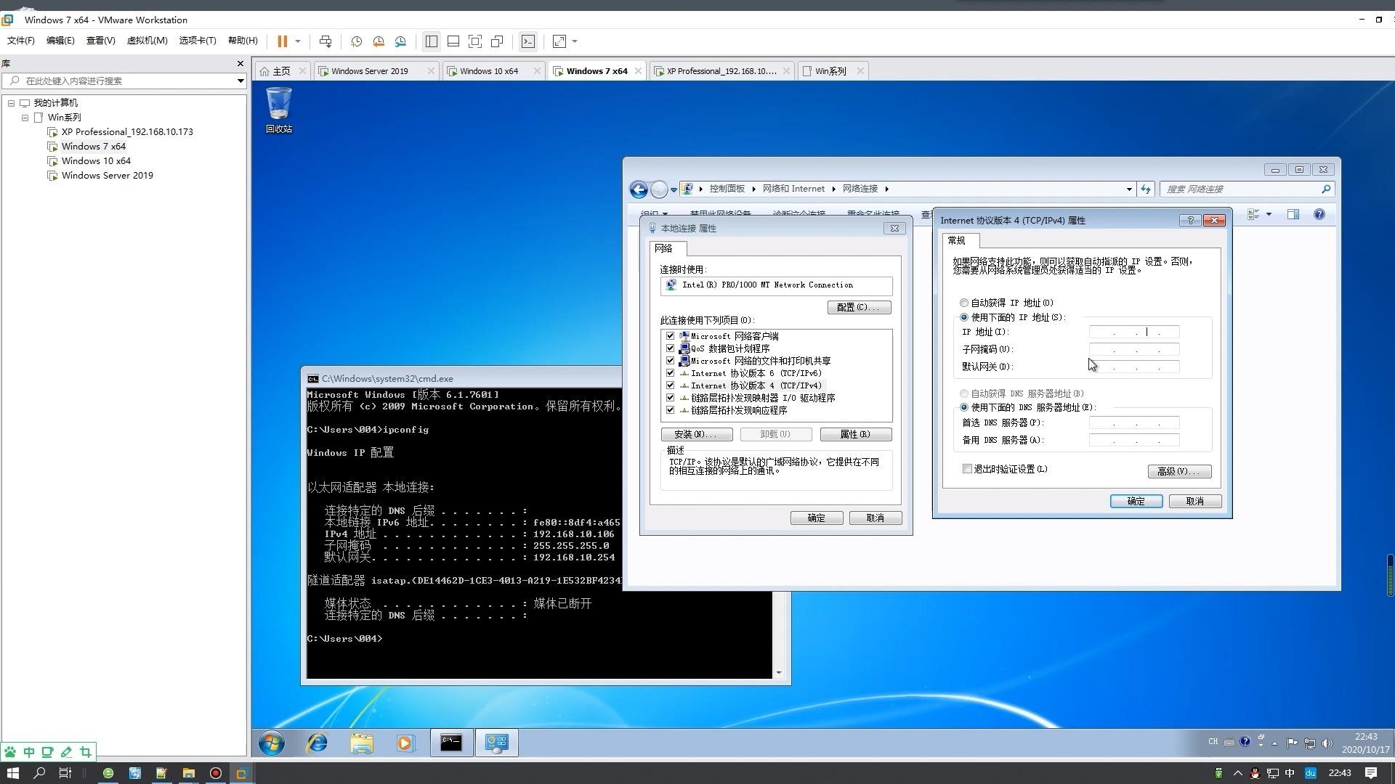Go back in Network Connections window
The width and height of the screenshot is (1395, 784).
[639, 189]
